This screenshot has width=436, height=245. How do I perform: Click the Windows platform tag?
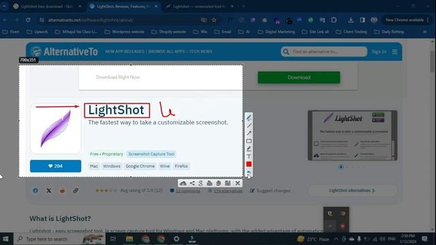[x=112, y=166]
